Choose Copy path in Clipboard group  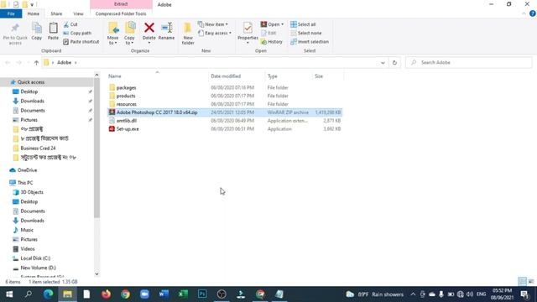click(x=77, y=34)
